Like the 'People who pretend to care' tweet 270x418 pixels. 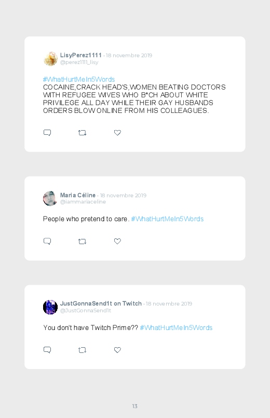pos(117,241)
